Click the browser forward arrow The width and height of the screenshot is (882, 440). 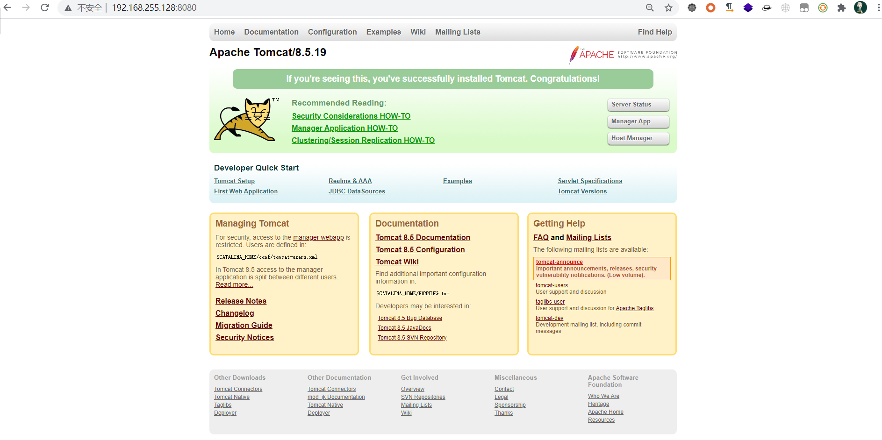[26, 7]
